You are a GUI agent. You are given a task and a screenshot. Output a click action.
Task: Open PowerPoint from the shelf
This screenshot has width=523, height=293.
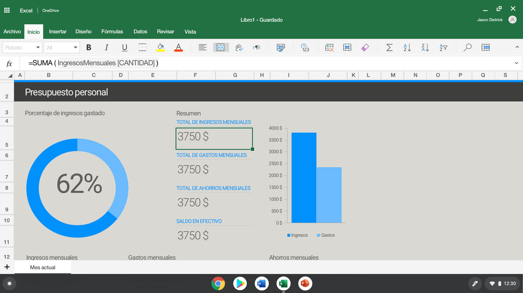click(x=305, y=283)
